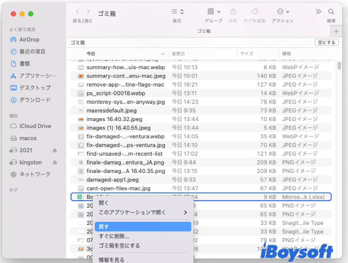Click the 検索 magnifier icon
Image resolution: width=348 pixels, height=263 pixels.
pyautogui.click(x=331, y=11)
